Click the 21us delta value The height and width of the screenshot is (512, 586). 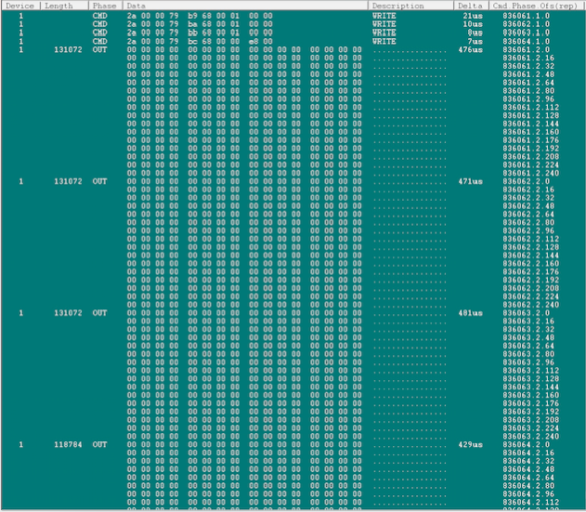point(473,16)
